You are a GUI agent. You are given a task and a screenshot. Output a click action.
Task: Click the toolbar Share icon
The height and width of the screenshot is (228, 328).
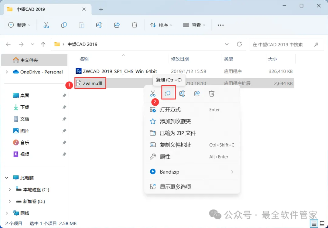[x=117, y=25]
